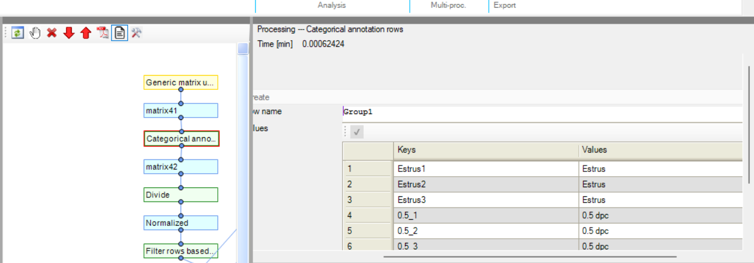Click the Estrus1 key cell
The height and width of the screenshot is (263, 754).
pos(485,169)
